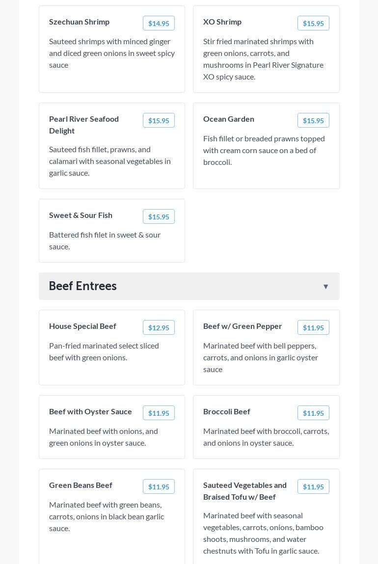The height and width of the screenshot is (564, 378).
Task: Select Pearl River Seafood Delight price button
Action: pos(159,121)
